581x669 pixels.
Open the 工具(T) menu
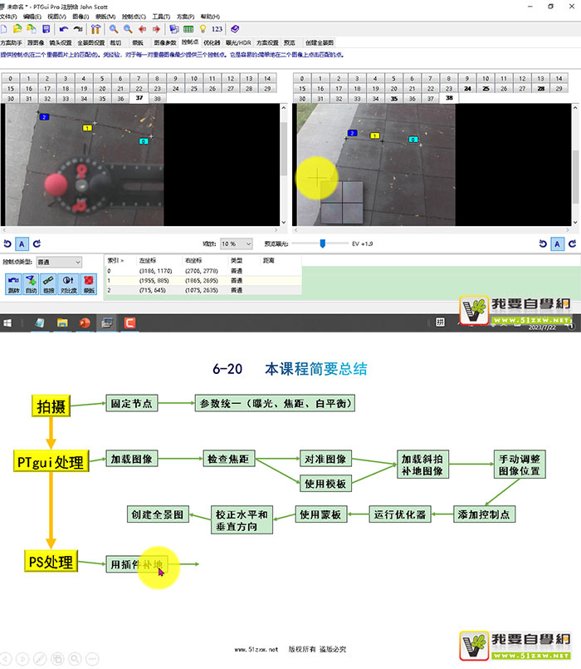[161, 17]
